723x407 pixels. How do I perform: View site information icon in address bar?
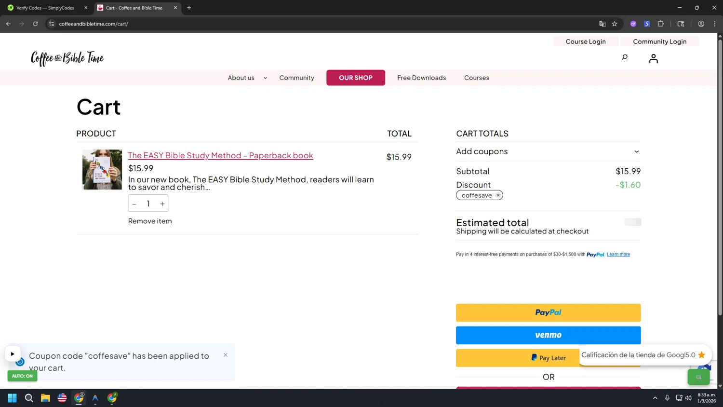(52, 24)
